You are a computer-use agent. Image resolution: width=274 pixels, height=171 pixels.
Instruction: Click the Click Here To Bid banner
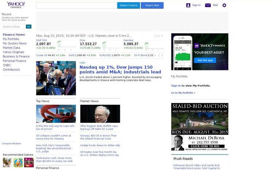pos(206,146)
